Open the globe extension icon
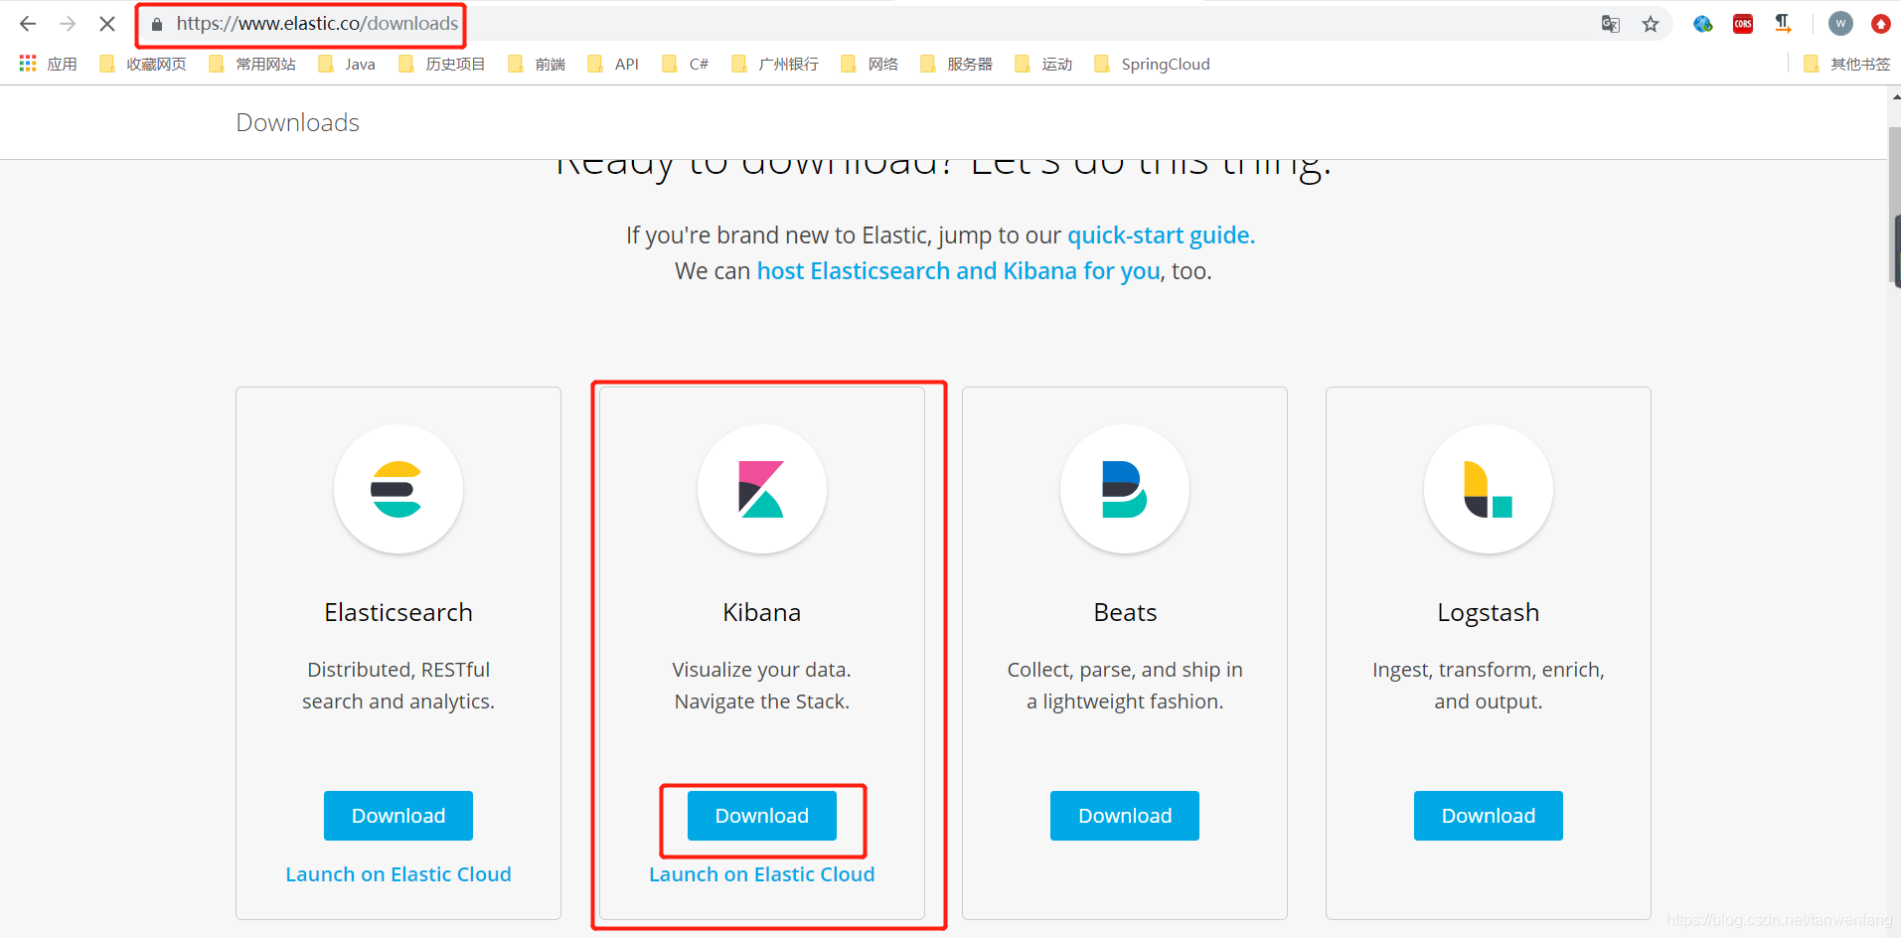The width and height of the screenshot is (1901, 938). (x=1703, y=24)
